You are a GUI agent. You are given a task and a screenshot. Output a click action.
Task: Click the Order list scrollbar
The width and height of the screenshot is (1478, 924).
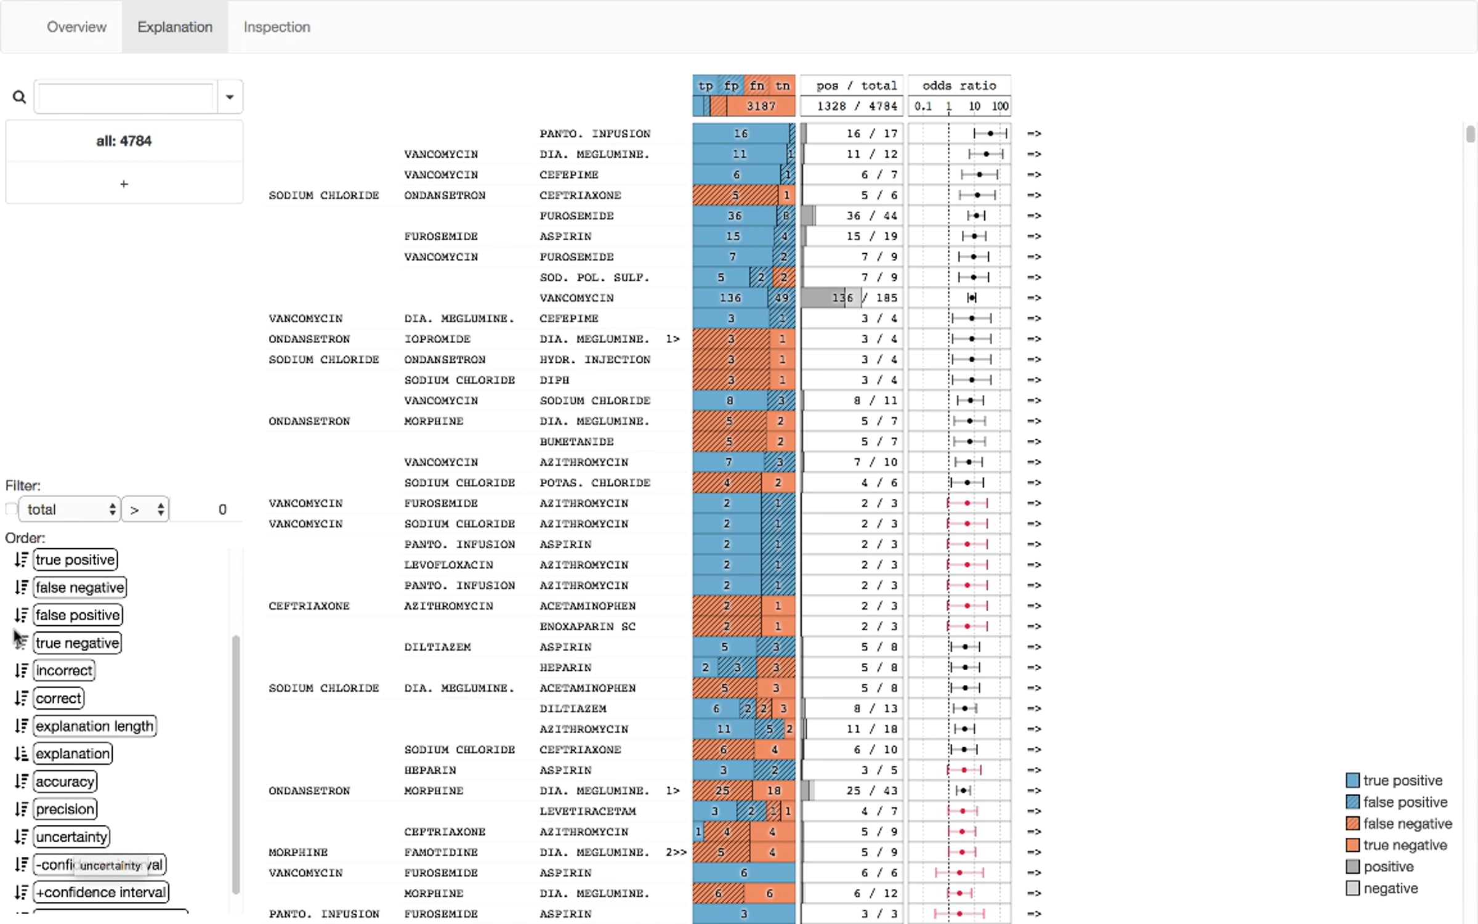(235, 764)
